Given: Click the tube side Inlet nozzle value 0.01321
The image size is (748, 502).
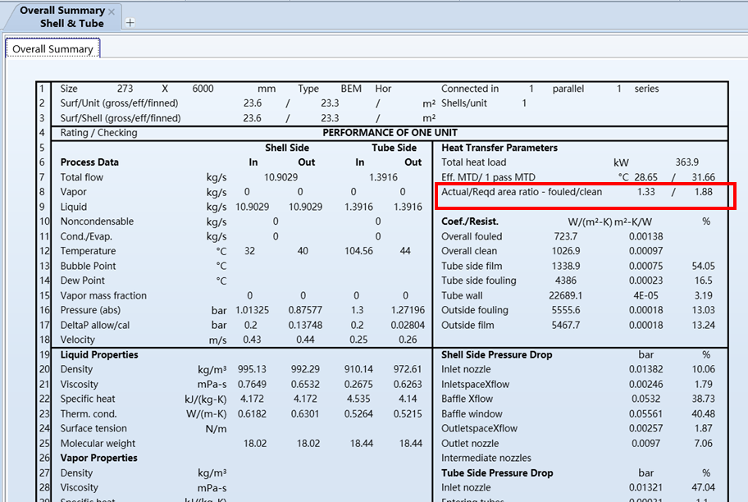Looking at the screenshot, I should coord(646,488).
